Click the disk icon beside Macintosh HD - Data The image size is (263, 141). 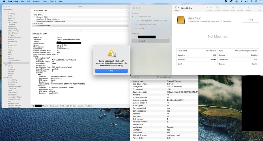click(x=136, y=25)
